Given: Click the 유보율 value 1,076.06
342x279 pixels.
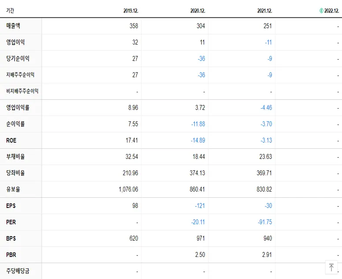Looking at the screenshot, I should coord(128,189).
